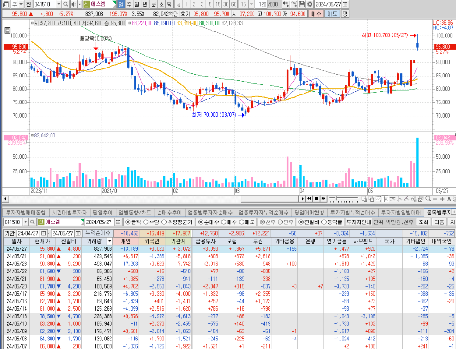Click the top stock code field 041510

click(44, 4)
